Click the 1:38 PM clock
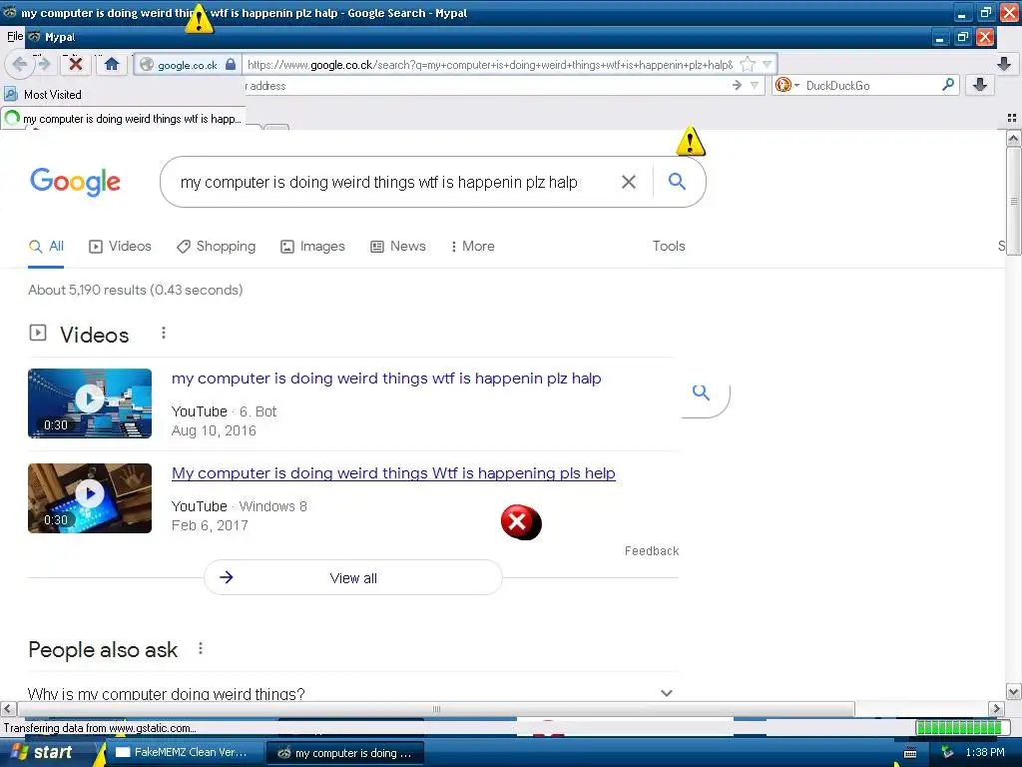The height and width of the screenshot is (767, 1022). (985, 753)
